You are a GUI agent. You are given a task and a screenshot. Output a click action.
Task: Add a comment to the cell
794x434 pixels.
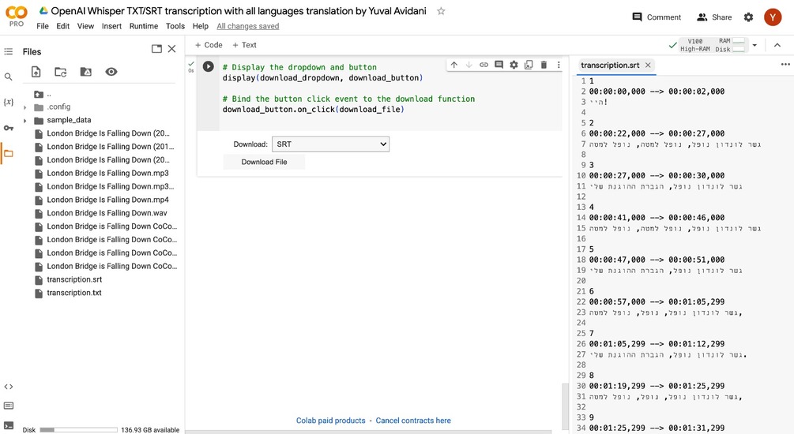(499, 65)
